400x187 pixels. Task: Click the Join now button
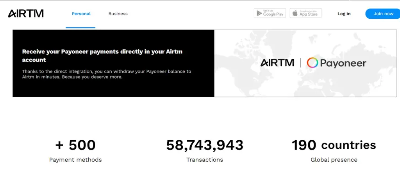pyautogui.click(x=383, y=14)
